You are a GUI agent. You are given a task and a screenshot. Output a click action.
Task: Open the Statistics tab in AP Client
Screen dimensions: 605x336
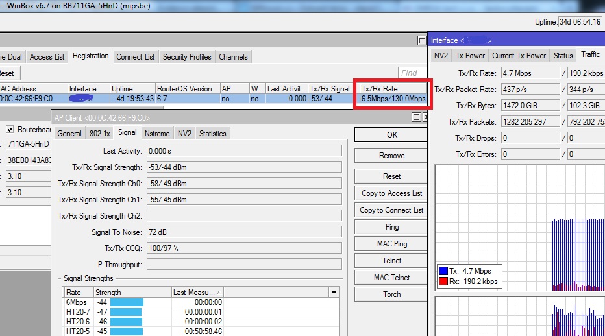[x=213, y=134]
